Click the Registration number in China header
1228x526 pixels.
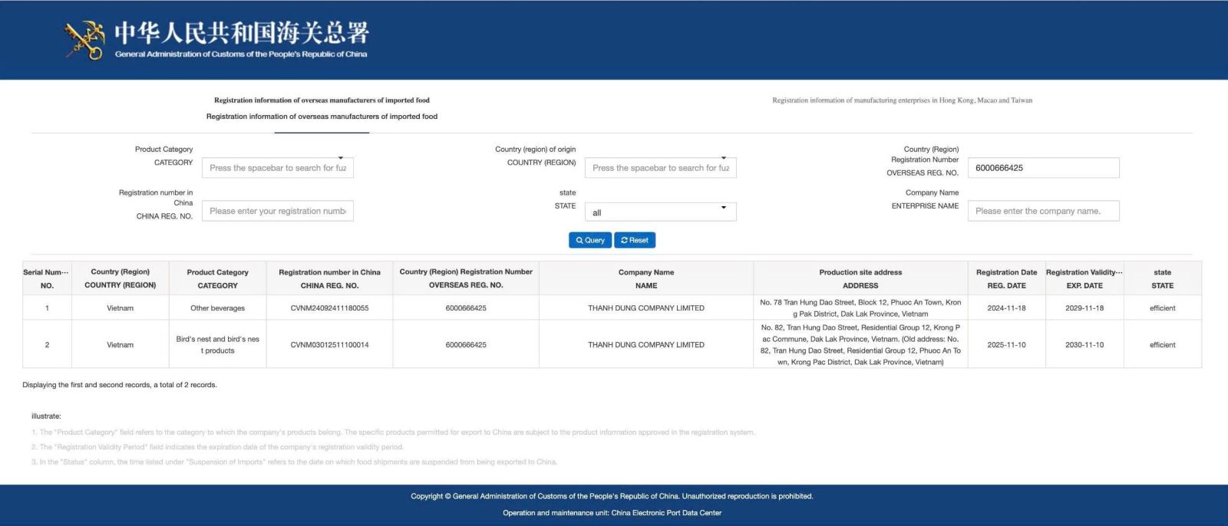pyautogui.click(x=330, y=278)
